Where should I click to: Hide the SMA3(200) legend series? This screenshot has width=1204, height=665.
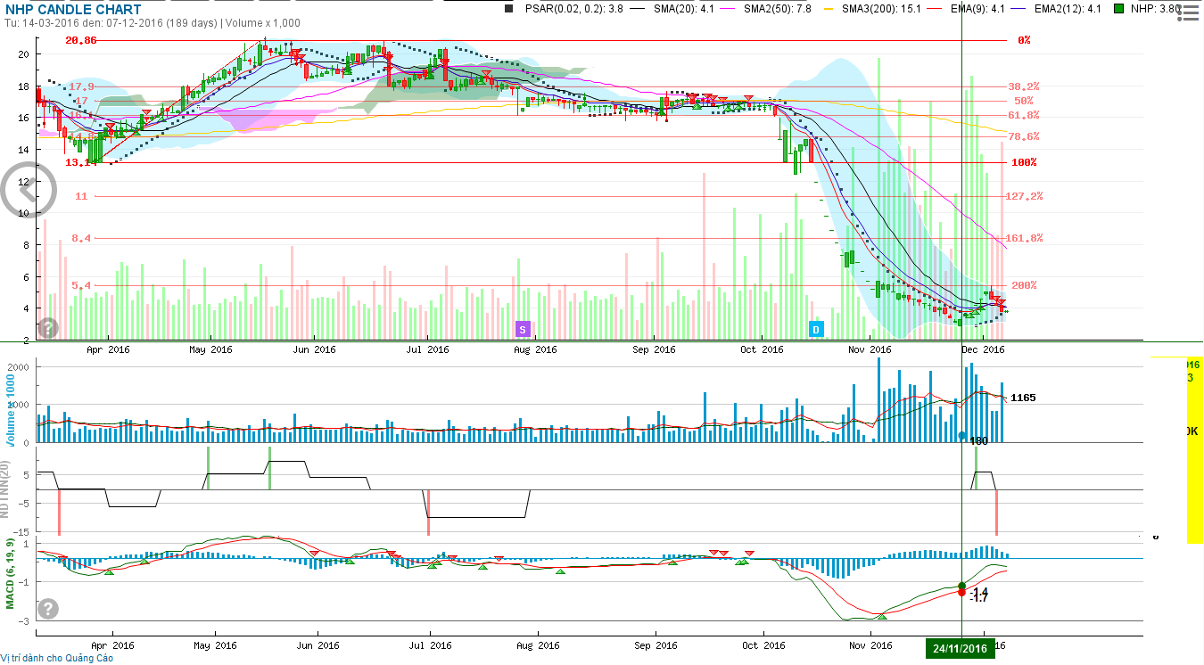(883, 9)
